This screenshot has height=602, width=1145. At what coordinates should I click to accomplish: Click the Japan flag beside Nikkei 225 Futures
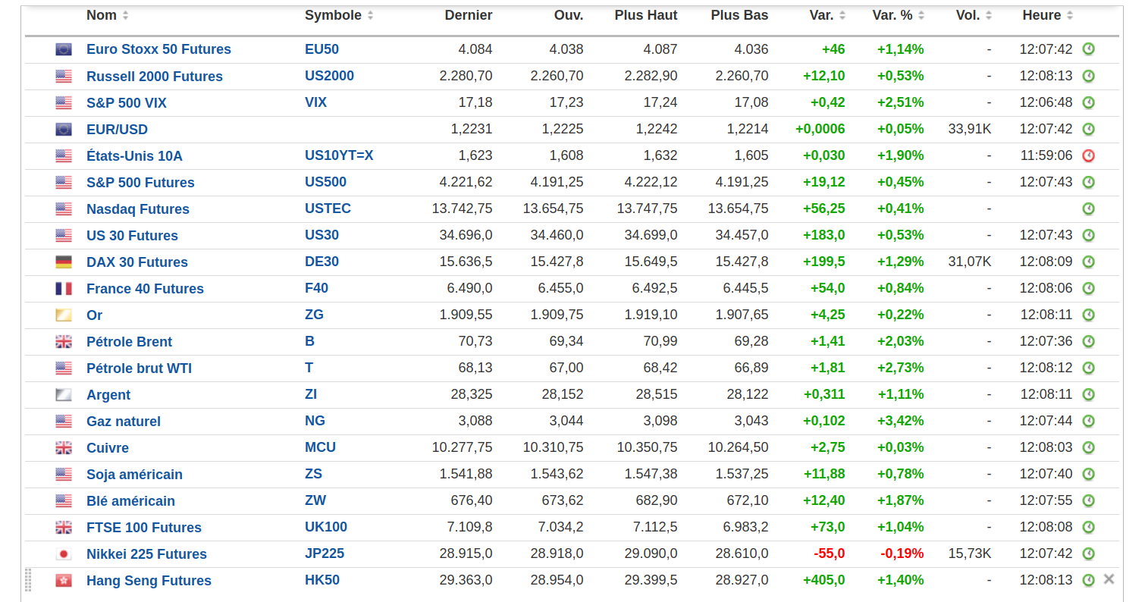64,554
